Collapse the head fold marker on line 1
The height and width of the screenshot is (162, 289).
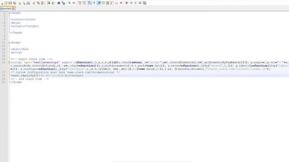point(9,13)
